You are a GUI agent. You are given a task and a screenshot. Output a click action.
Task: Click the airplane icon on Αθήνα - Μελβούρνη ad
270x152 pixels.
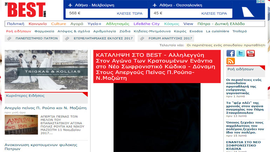[x=70, y=5]
